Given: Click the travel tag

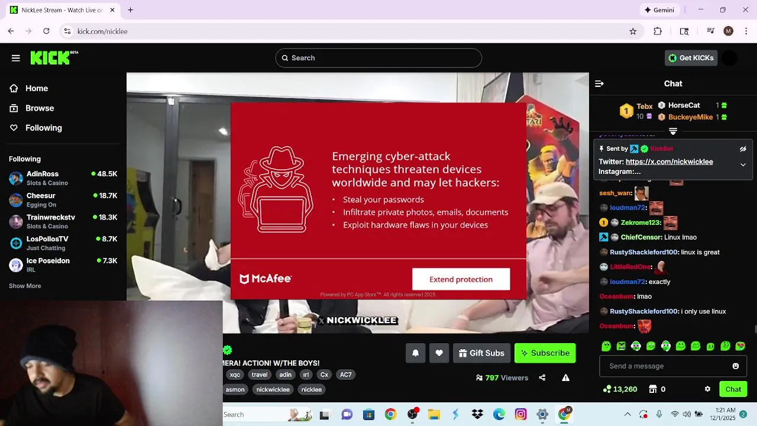Looking at the screenshot, I should point(260,375).
